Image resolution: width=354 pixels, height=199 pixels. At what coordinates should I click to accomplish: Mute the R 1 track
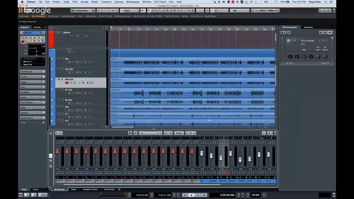(x=59, y=114)
